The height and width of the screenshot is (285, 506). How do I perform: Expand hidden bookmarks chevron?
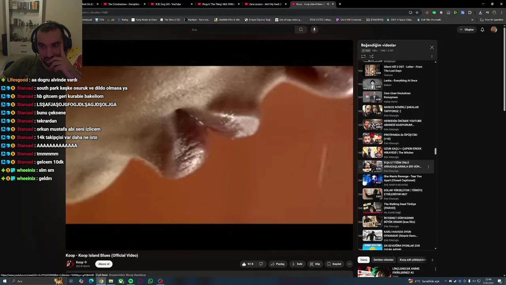472,19
